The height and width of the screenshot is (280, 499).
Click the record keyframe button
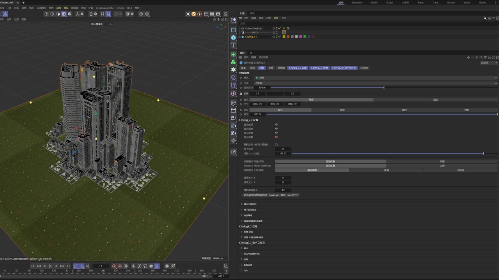(114, 266)
